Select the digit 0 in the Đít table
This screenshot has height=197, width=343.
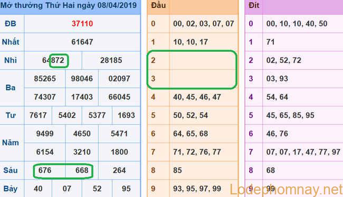click(x=251, y=24)
